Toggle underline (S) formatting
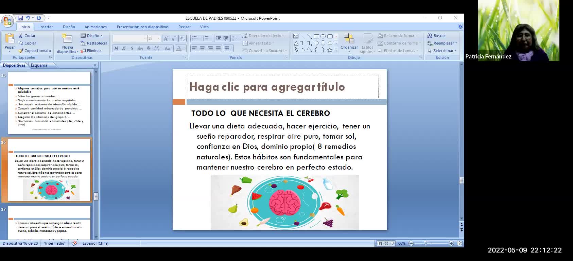 coord(132,48)
